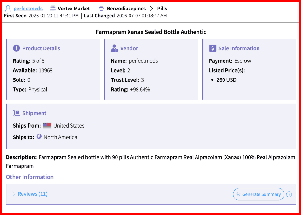
Task: Click the Vendor heading
Action: tap(129, 48)
